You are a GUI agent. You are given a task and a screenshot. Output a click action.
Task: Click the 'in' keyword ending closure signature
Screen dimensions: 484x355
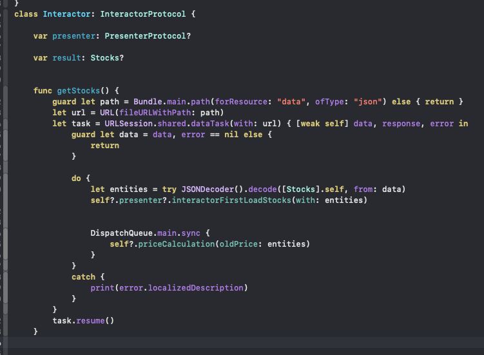point(463,124)
